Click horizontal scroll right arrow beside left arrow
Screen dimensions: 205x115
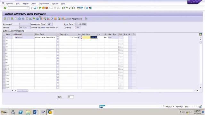pos(15,90)
